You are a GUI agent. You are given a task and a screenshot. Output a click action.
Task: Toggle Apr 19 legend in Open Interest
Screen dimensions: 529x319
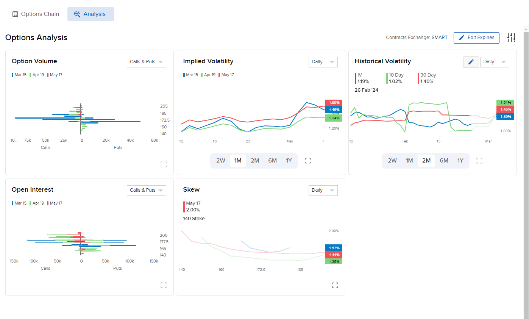click(37, 203)
